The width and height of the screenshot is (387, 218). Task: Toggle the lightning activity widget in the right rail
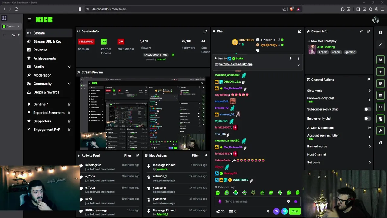pos(381,72)
